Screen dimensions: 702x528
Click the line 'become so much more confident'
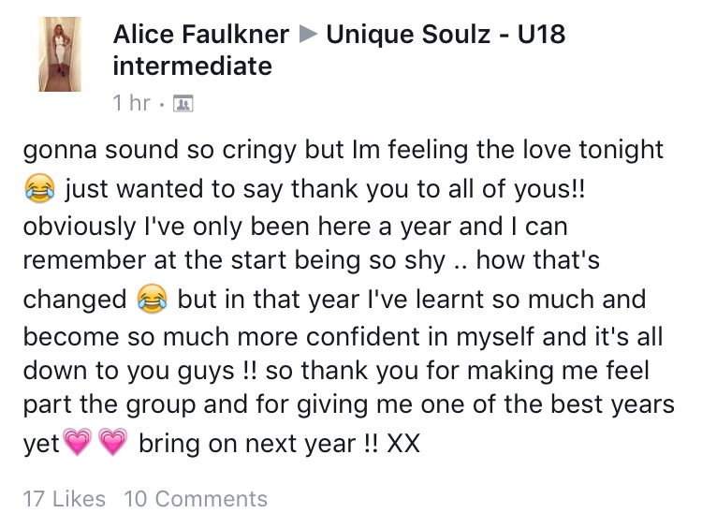[x=343, y=337]
